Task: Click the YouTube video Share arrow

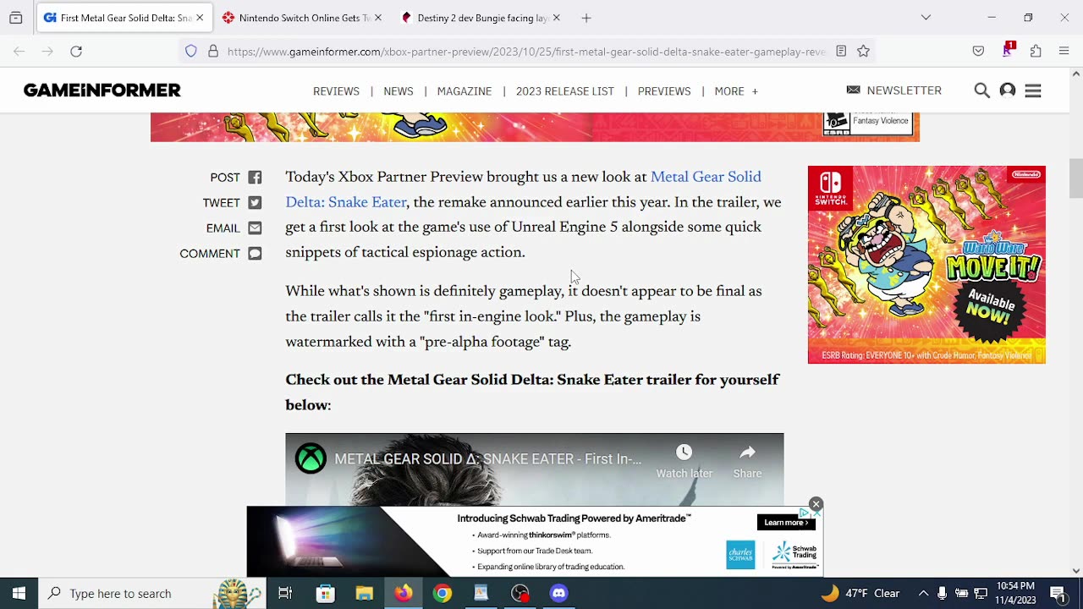Action: (x=747, y=453)
